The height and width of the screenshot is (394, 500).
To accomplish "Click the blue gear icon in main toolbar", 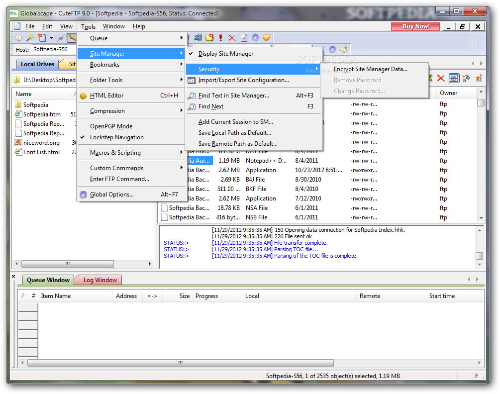I will click(255, 38).
